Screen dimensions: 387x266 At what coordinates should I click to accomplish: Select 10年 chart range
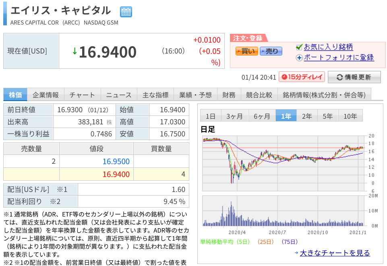point(350,116)
